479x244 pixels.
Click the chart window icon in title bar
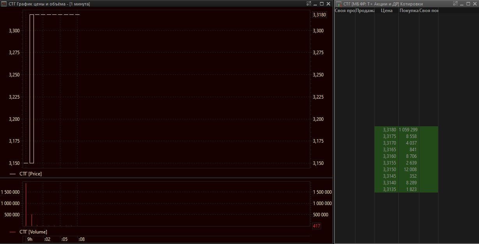4,4
